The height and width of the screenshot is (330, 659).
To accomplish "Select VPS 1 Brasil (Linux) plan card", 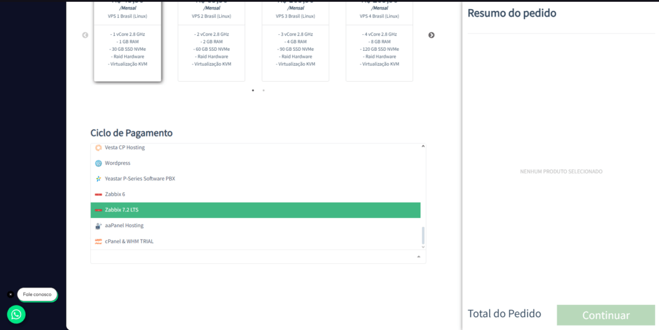I will 127,41.
